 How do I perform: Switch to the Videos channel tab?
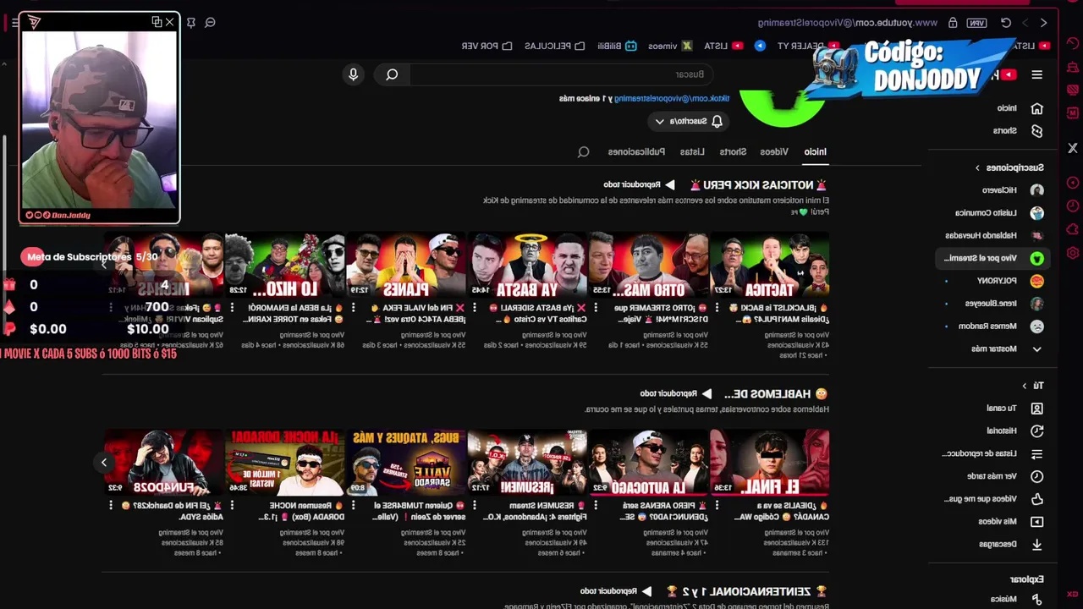(x=774, y=152)
